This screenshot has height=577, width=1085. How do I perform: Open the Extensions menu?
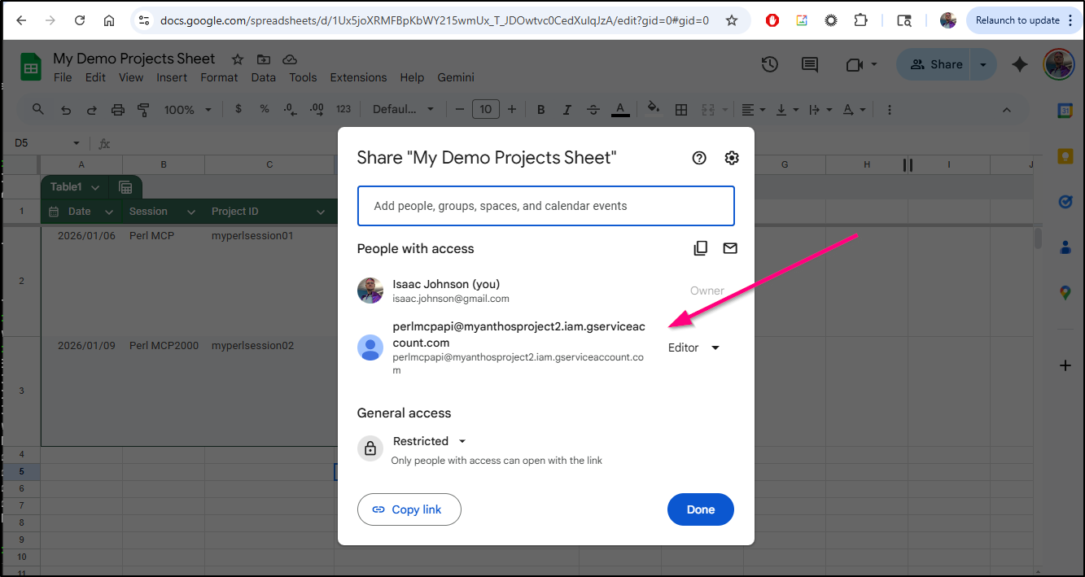pyautogui.click(x=358, y=77)
